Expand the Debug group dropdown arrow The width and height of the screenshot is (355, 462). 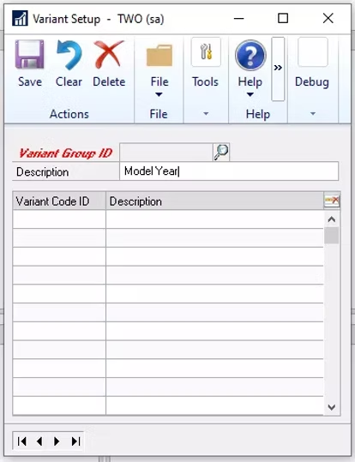313,113
